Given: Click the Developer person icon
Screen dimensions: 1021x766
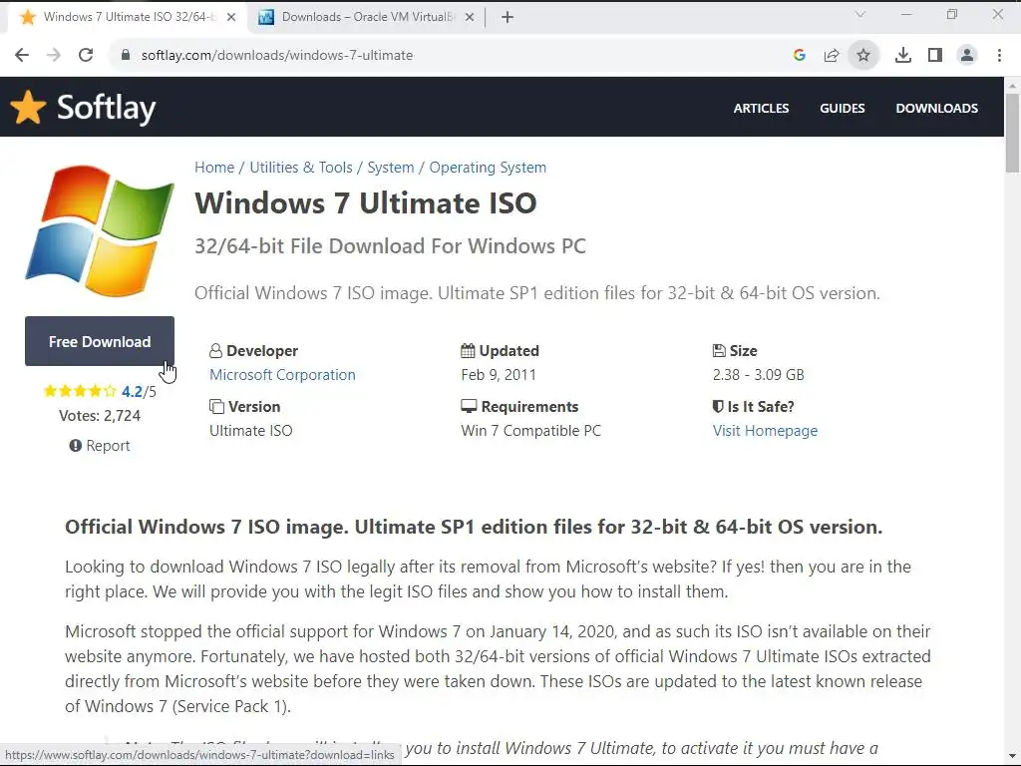Looking at the screenshot, I should (x=215, y=351).
